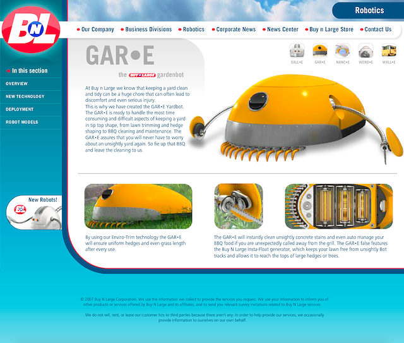404x343 pixels.
Task: Open the Business Divisions menu
Action: pos(146,30)
